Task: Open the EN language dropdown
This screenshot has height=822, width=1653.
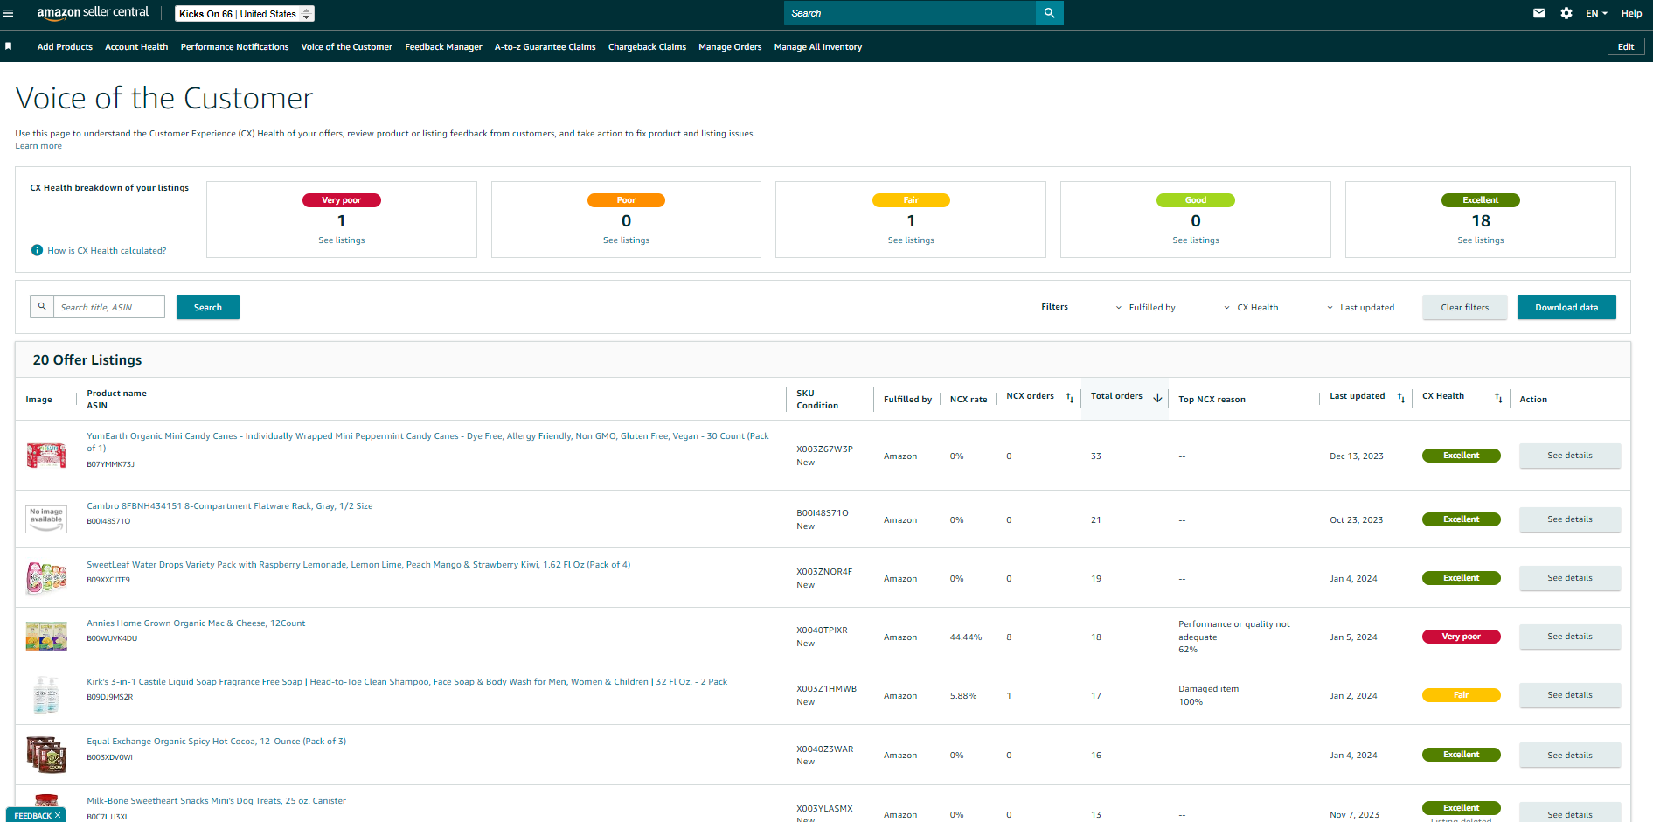Action: click(1596, 13)
